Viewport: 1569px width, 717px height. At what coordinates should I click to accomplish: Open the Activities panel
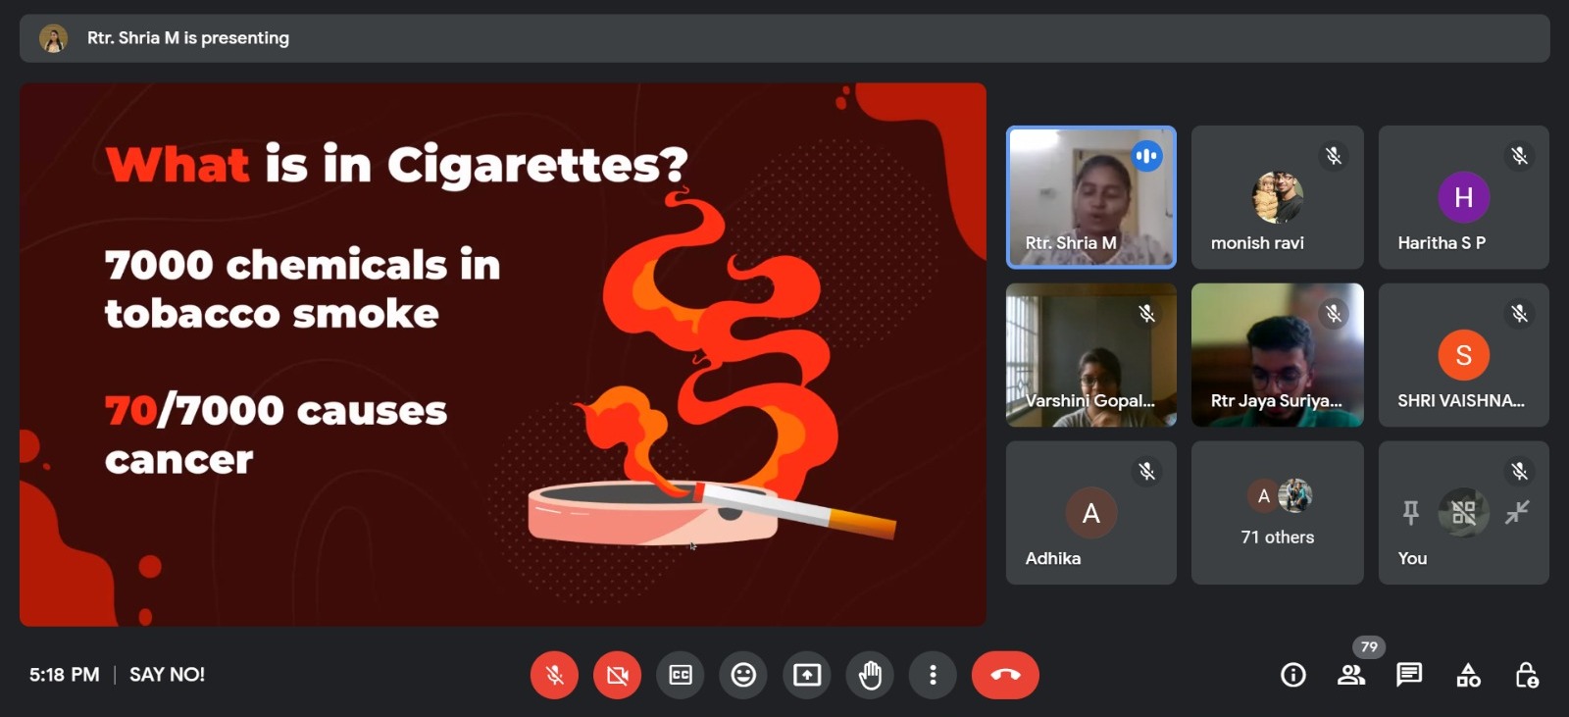pos(1468,675)
